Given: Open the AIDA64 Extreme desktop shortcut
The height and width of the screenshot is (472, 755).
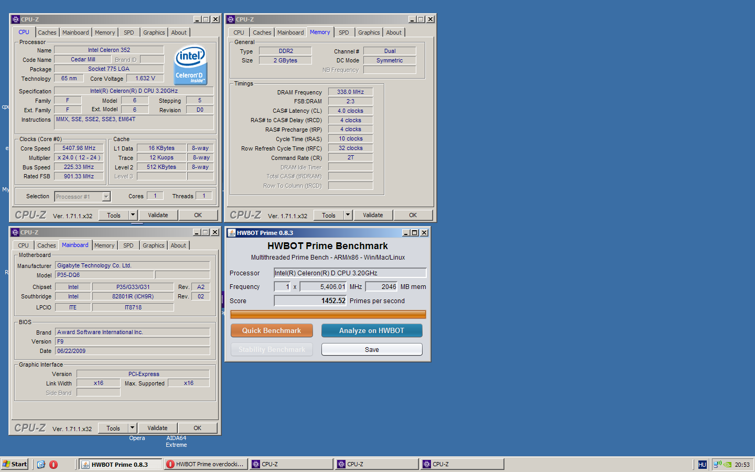Looking at the screenshot, I should pos(176,442).
